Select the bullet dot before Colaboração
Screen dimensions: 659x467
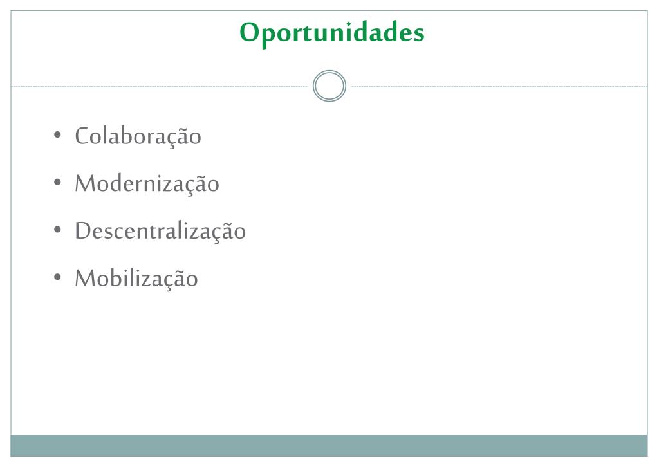[57, 135]
